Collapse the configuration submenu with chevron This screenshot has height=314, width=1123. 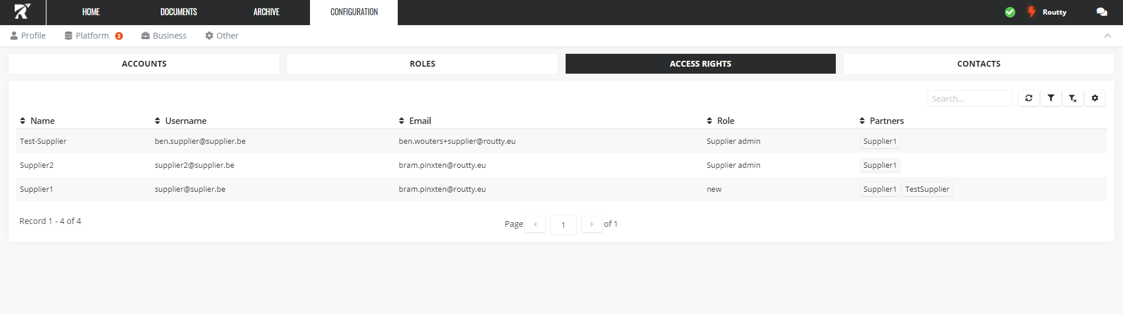(x=1107, y=36)
